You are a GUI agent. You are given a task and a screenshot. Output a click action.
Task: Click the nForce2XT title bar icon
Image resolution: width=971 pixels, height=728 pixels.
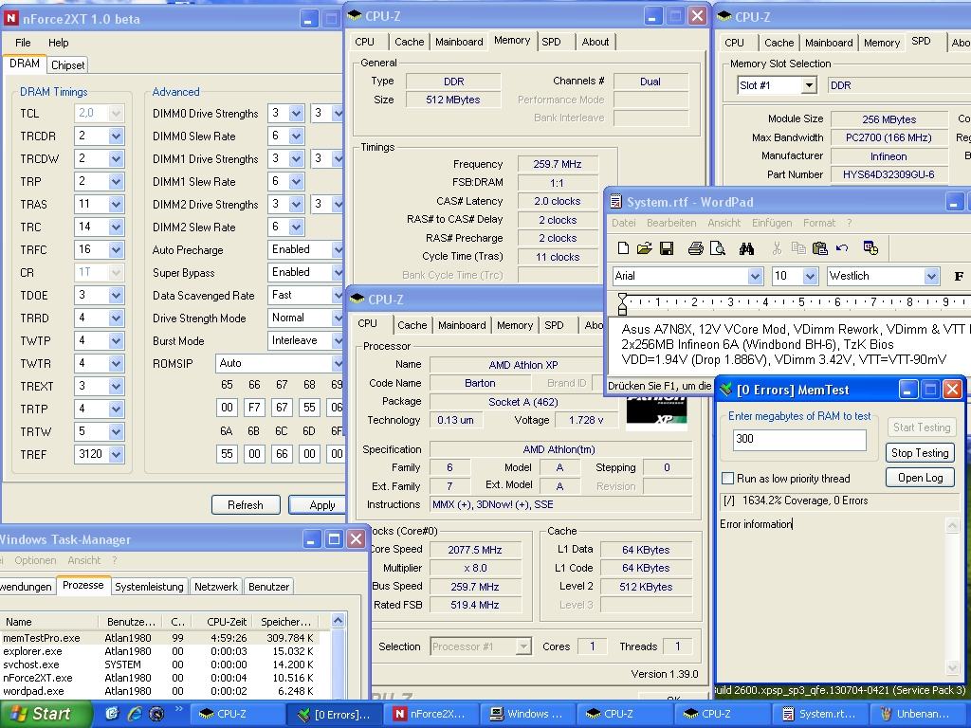10,19
